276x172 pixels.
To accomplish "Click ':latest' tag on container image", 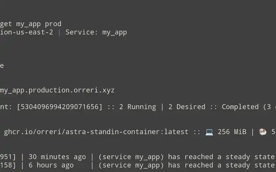I will (x=176, y=132).
